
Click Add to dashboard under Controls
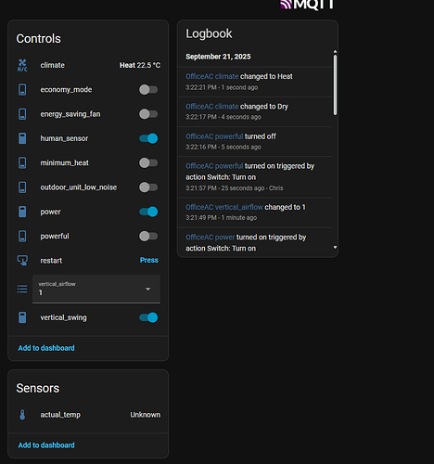[46, 348]
